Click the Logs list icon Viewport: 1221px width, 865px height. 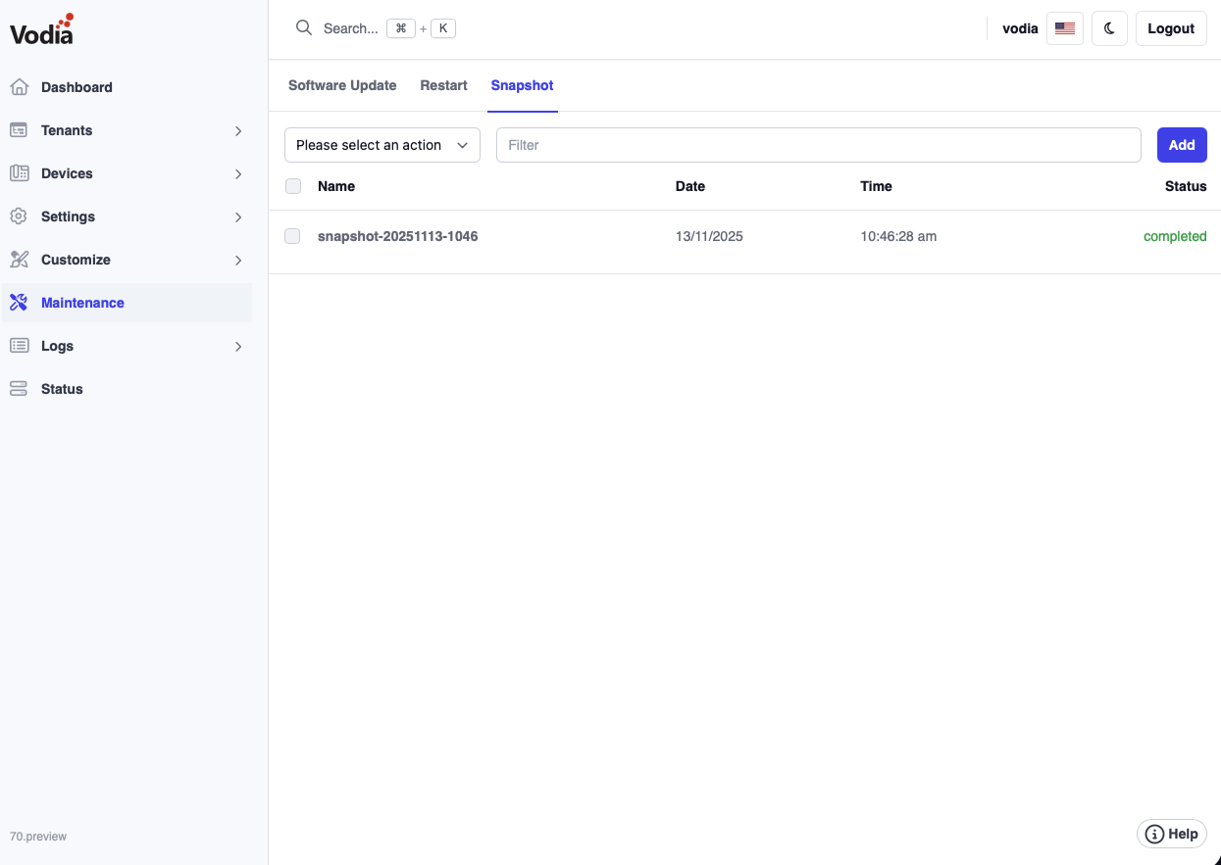pyautogui.click(x=19, y=346)
